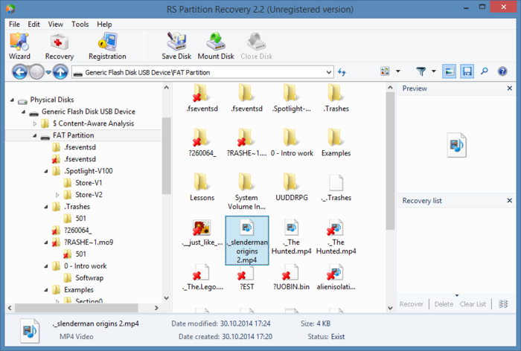521x351 pixels.
Task: Click the blue help question icon
Action: click(502, 71)
